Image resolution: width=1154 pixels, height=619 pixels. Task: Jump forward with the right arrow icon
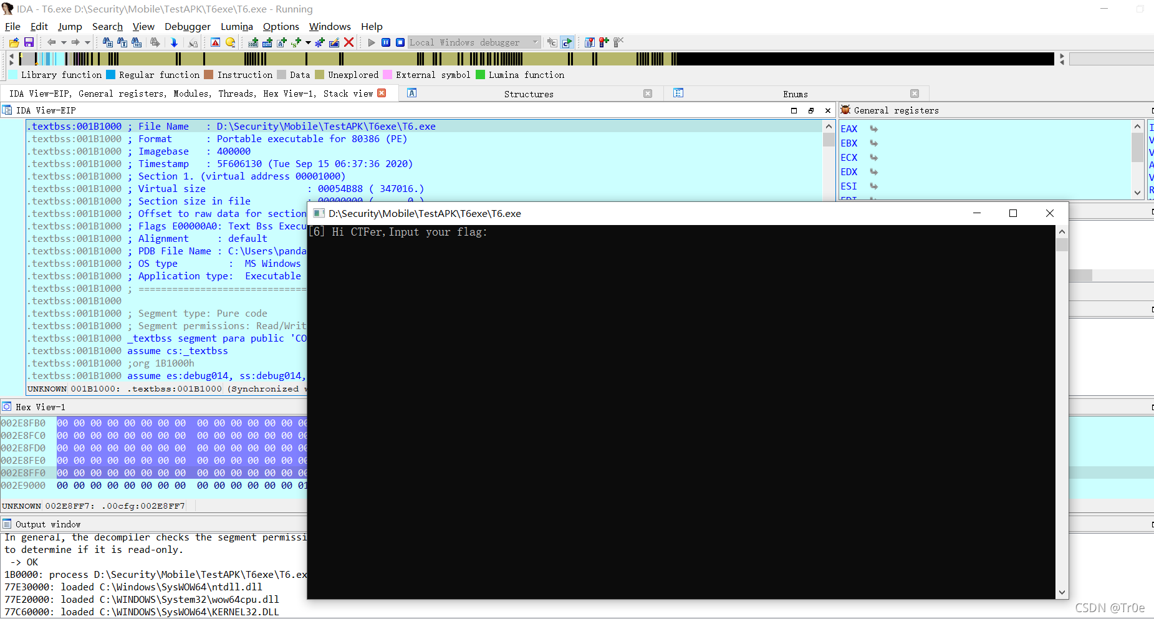pos(75,42)
